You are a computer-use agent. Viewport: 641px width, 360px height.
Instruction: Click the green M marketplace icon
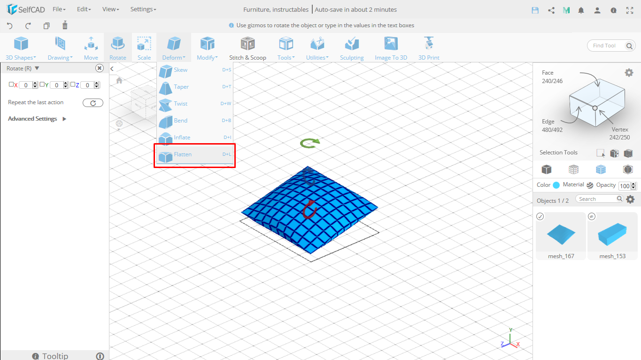tap(566, 10)
